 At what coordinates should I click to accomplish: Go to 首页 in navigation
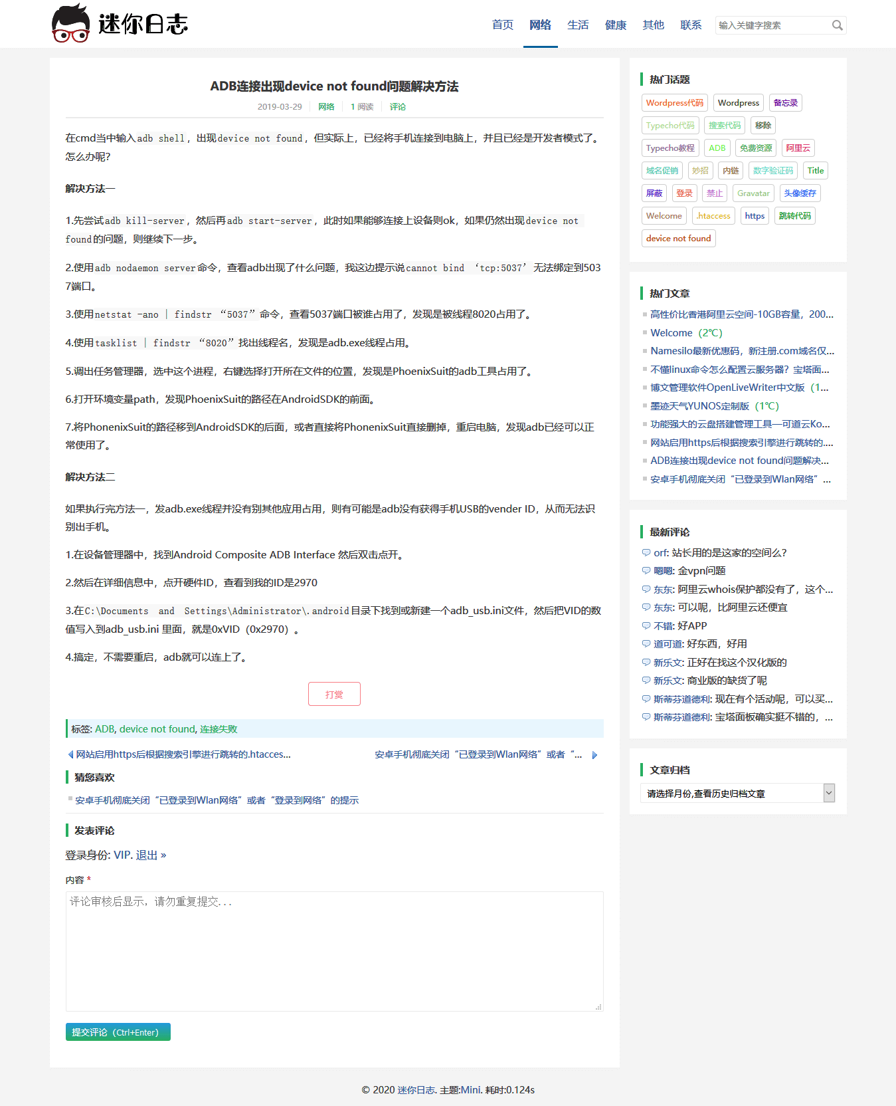pos(502,25)
